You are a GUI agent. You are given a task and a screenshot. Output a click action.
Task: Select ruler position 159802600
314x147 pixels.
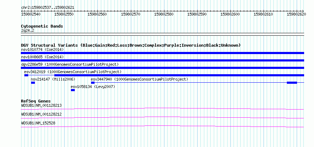[x=230, y=14]
